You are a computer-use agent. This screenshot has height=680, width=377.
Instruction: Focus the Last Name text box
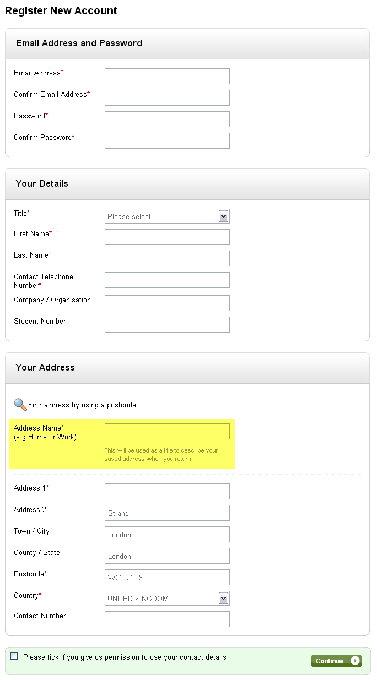click(167, 258)
